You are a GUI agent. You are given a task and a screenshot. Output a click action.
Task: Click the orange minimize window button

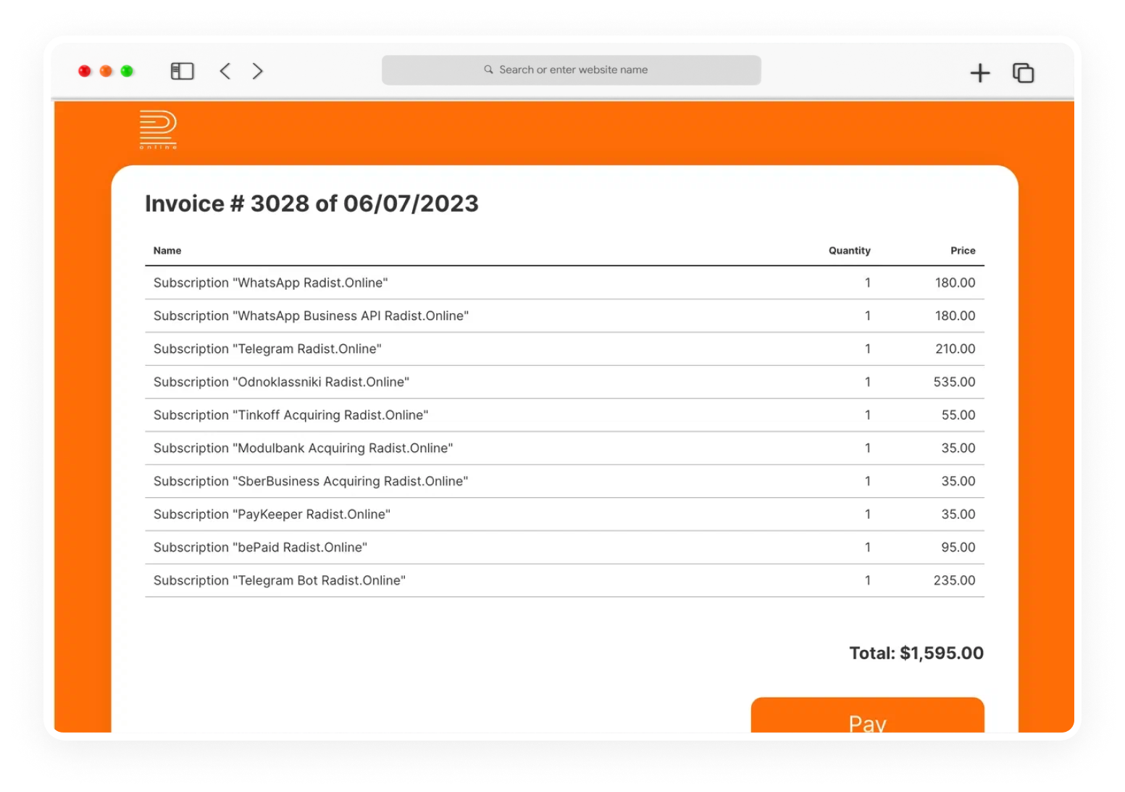(106, 71)
